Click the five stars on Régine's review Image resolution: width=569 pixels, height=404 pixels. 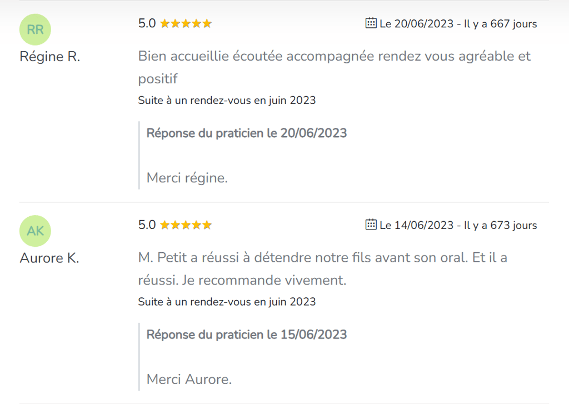click(x=186, y=24)
